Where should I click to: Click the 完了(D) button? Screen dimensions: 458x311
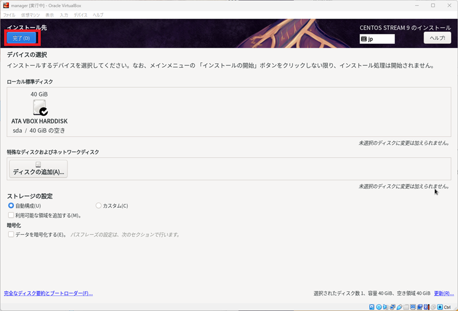(21, 38)
